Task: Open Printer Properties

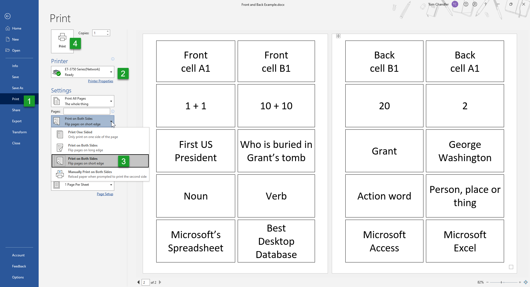Action: 100,81
